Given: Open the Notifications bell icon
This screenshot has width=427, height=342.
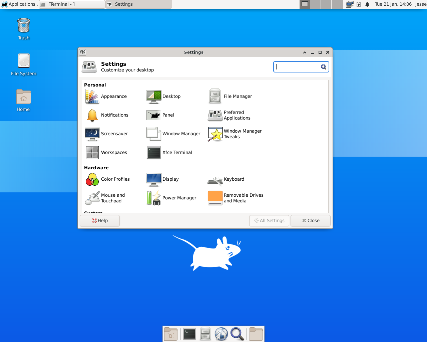Looking at the screenshot, I should [x=92, y=115].
